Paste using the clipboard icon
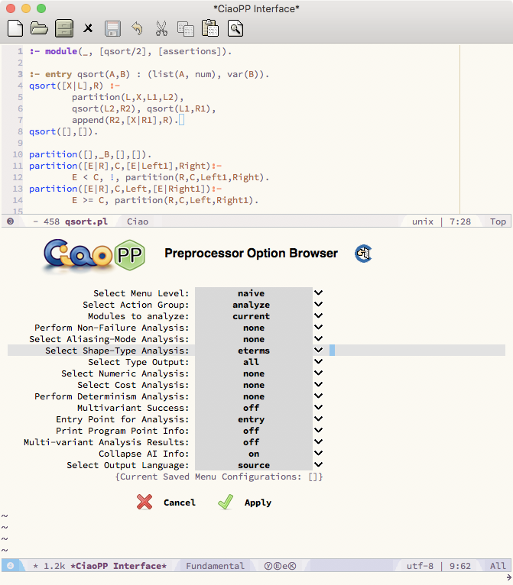The height and width of the screenshot is (585, 513). [210, 29]
